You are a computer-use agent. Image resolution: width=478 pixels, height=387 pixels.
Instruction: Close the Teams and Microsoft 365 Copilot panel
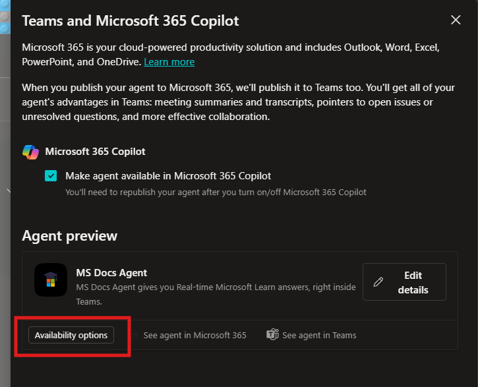click(456, 20)
